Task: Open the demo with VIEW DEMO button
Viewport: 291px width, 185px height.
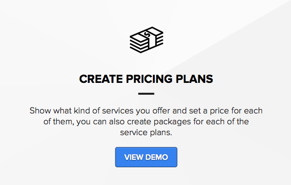Action: point(146,157)
